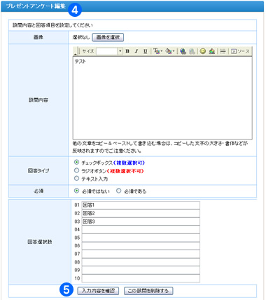Click the empty answer field 04
Image resolution: width=266 pixels, height=300 pixels.
coord(141,229)
